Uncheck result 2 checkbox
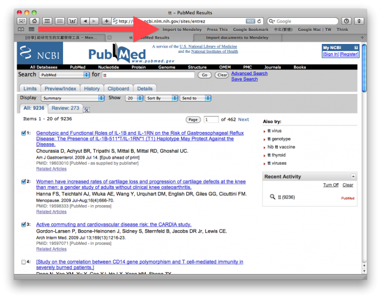 tap(24, 181)
